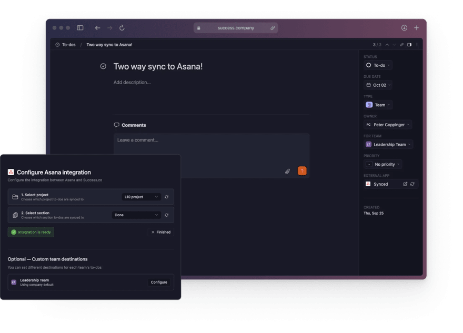Open the L10 project dropdown

pos(141,197)
